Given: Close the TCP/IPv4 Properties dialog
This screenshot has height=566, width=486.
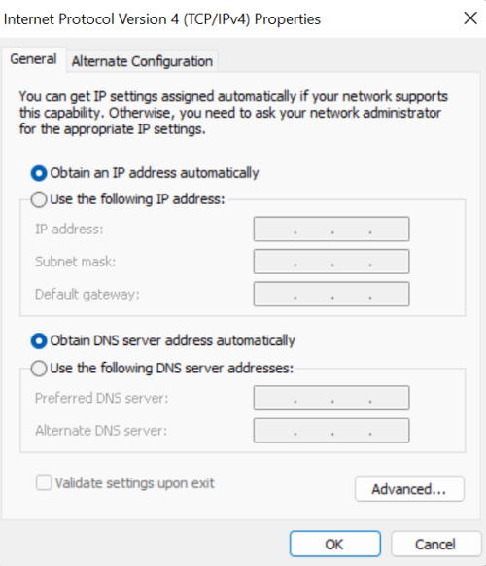Looking at the screenshot, I should tap(470, 18).
